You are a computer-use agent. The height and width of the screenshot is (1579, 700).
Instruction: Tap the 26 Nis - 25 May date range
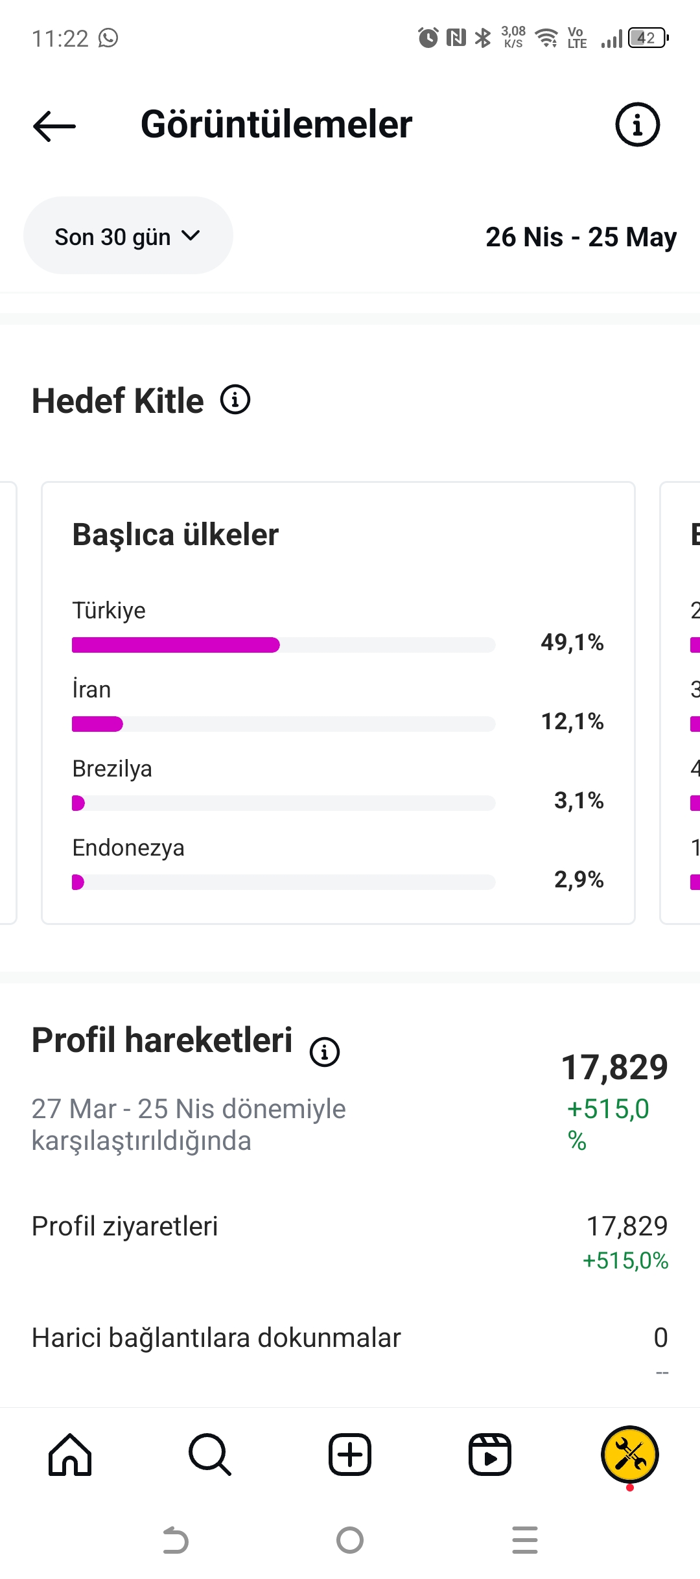tap(581, 237)
